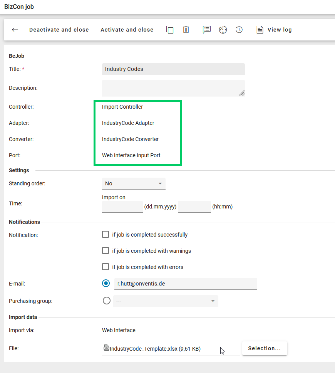Click the copy job icon
Viewport: 335px width, 373px height.
(170, 30)
